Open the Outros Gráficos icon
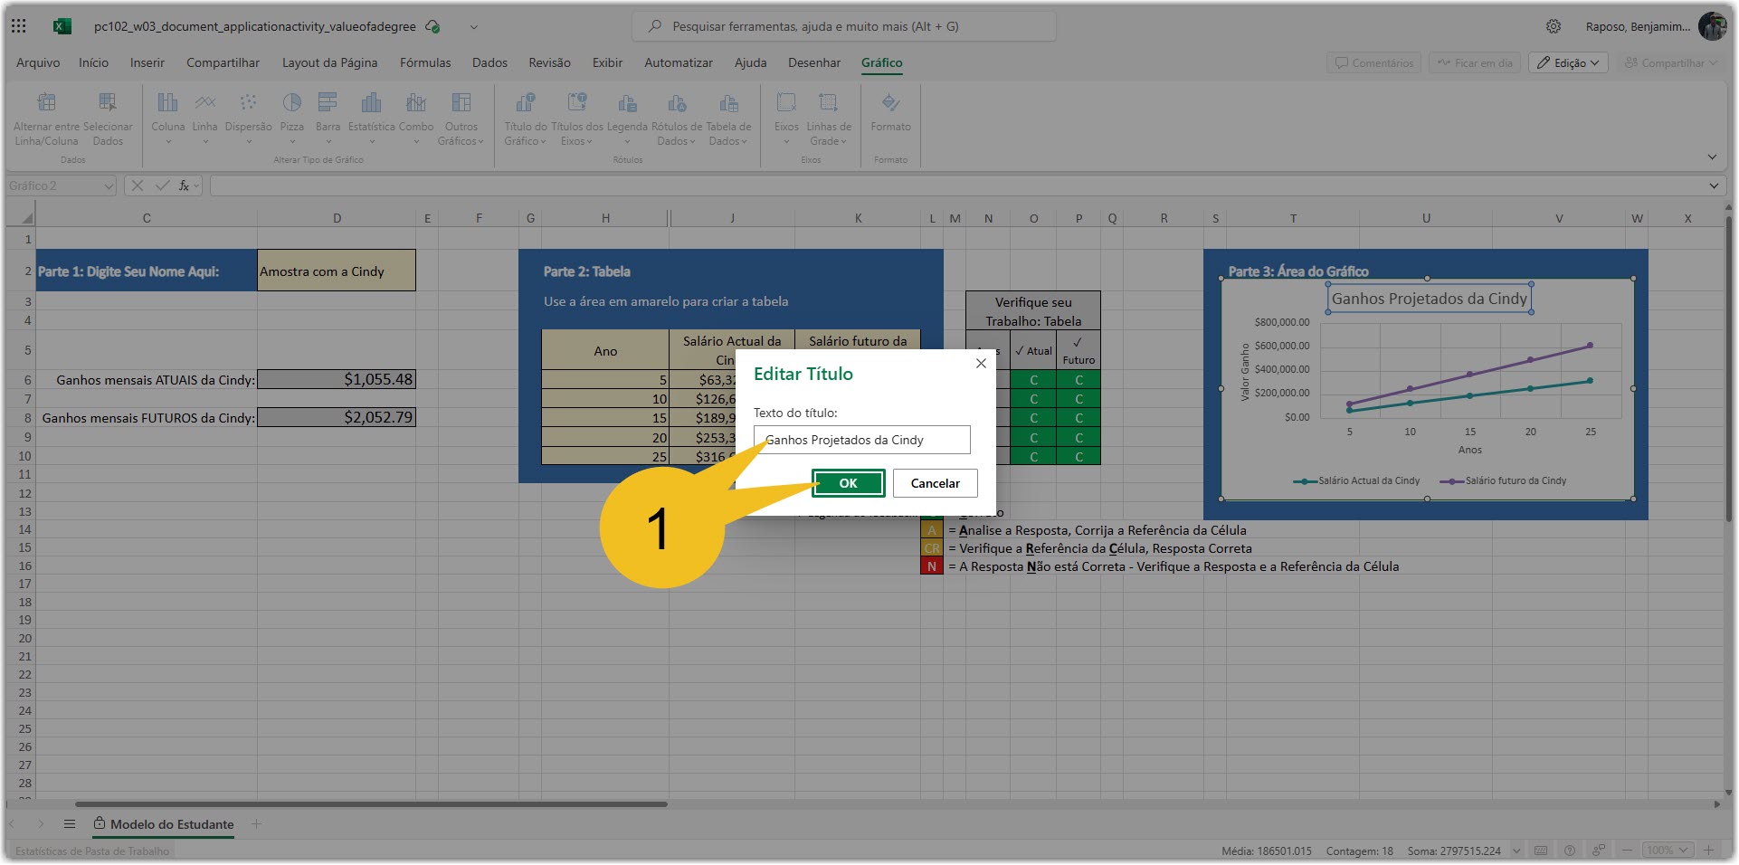This screenshot has height=865, width=1739. (x=461, y=102)
